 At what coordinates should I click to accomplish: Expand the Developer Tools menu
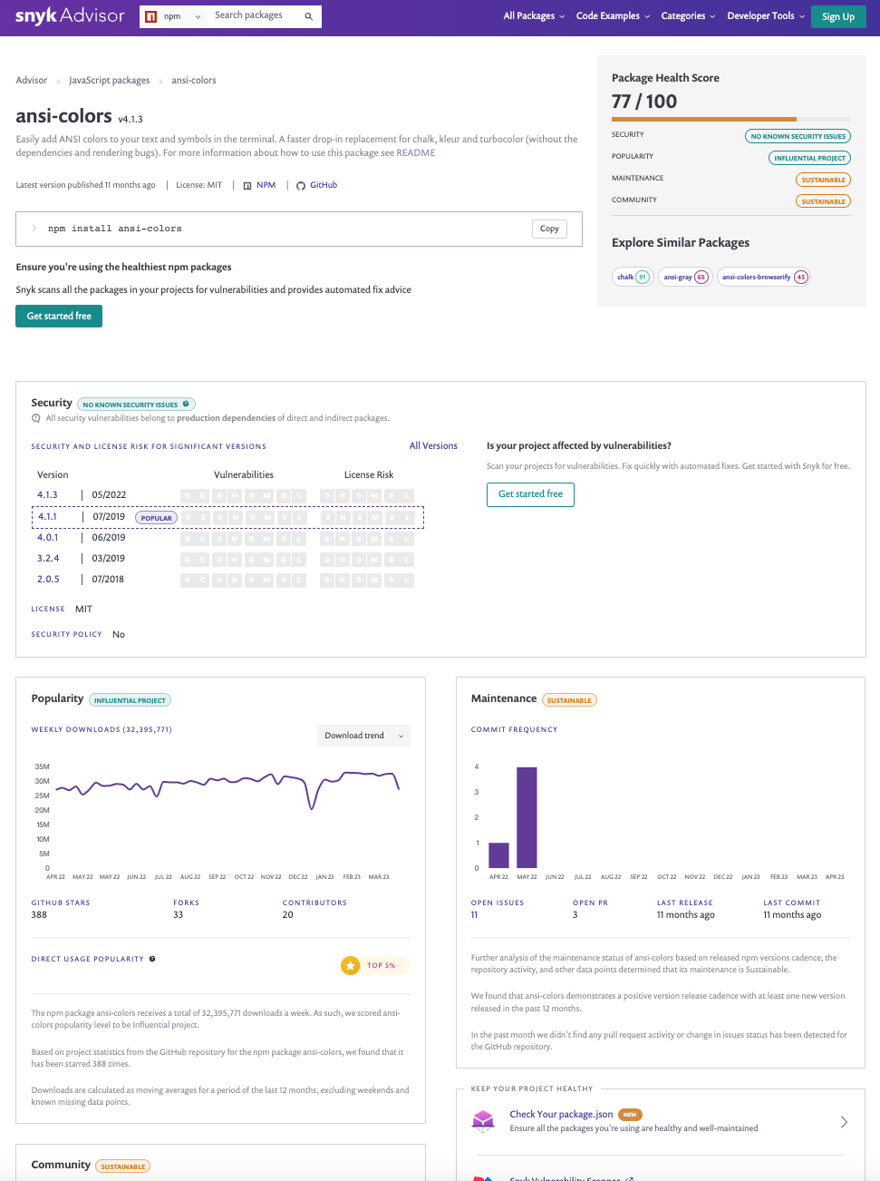766,16
